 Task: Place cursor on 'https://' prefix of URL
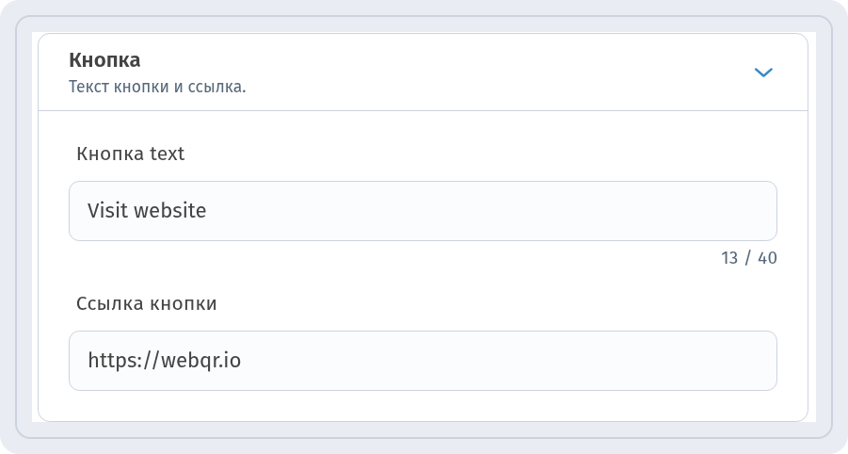tap(124, 361)
